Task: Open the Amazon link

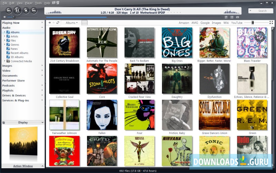Action: [184, 23]
